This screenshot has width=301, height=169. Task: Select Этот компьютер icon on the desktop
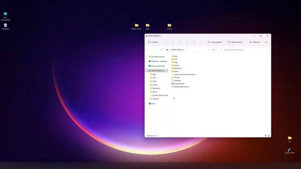click(5, 16)
